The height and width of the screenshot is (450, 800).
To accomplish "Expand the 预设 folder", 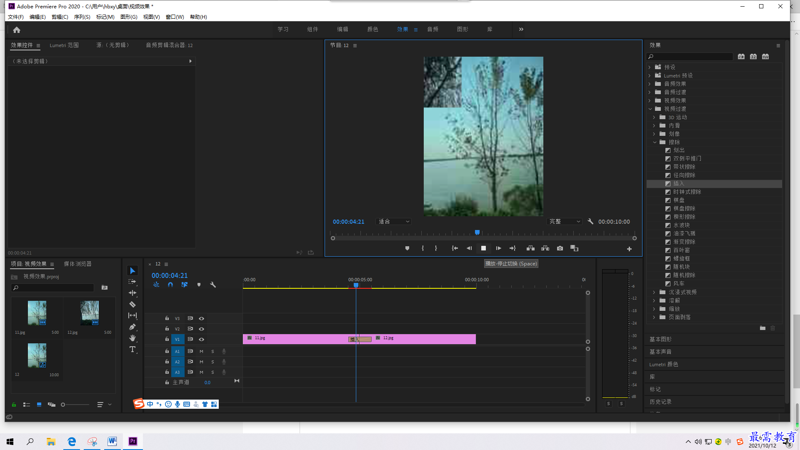I will pos(649,67).
